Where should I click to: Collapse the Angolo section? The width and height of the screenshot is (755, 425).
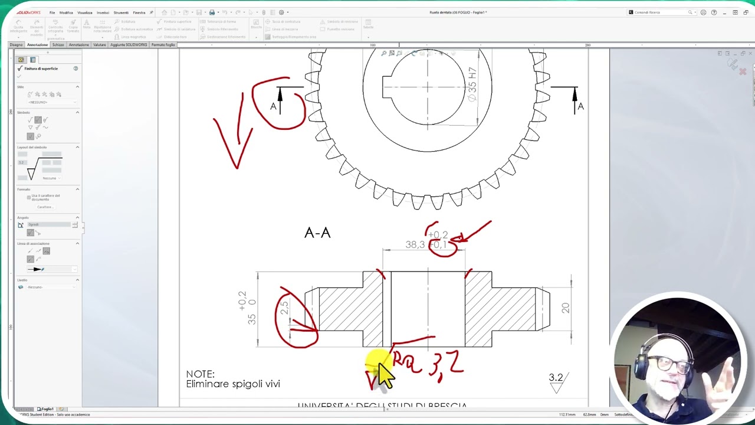[77, 218]
